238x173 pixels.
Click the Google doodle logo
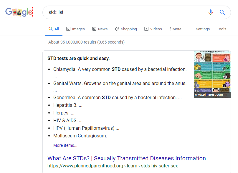(19, 12)
